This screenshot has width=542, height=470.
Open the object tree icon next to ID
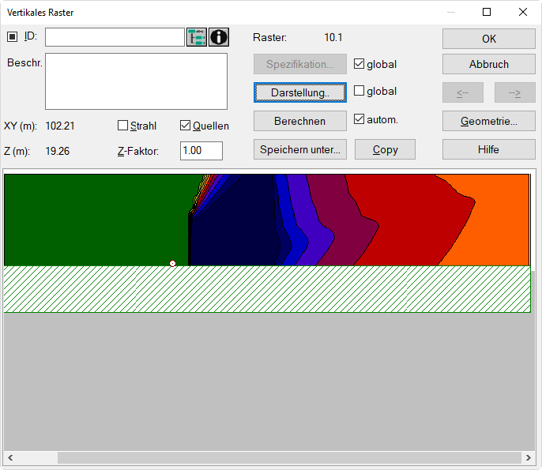[196, 37]
